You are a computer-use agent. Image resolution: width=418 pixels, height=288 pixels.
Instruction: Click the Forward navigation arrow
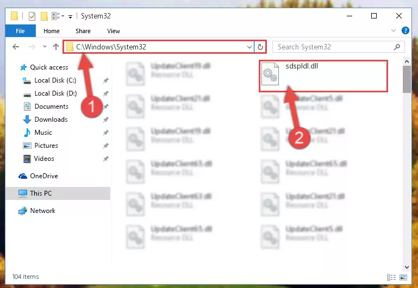pyautogui.click(x=32, y=47)
